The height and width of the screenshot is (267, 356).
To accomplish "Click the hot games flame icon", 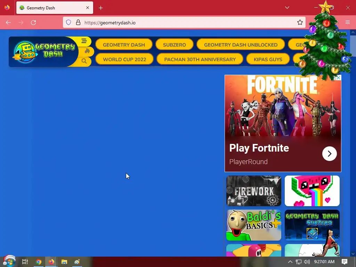I will 87,51.
